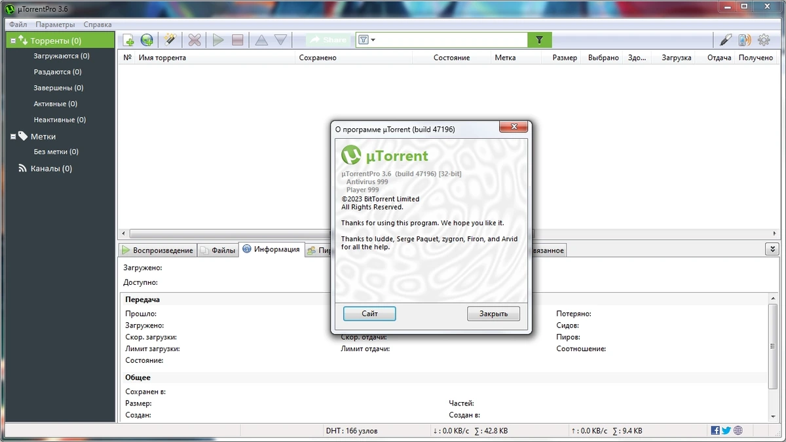
Task: Click Add Torrent from URL globe icon
Action: click(147, 40)
